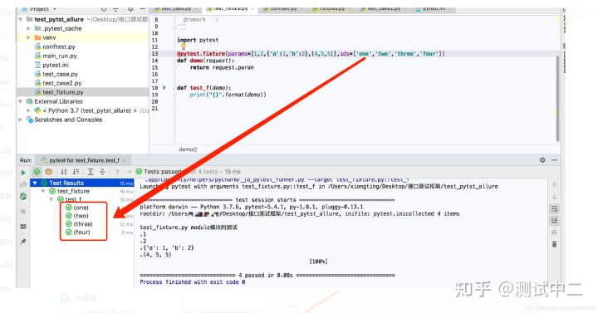Toggle Show Ignored tests filter
Viewport: 598px width, 313px height.
pyautogui.click(x=49, y=172)
